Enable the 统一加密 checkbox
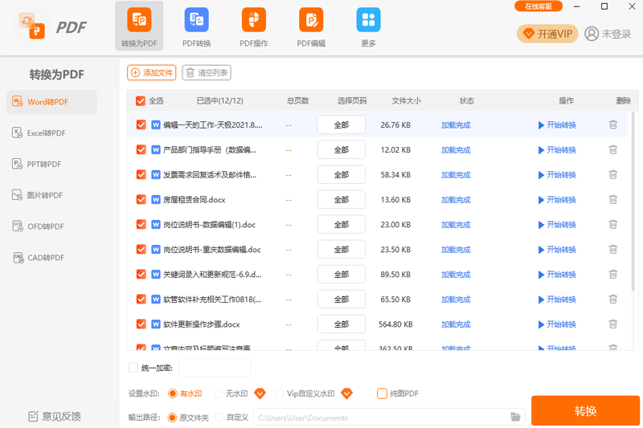The height and width of the screenshot is (428, 643). pos(133,368)
